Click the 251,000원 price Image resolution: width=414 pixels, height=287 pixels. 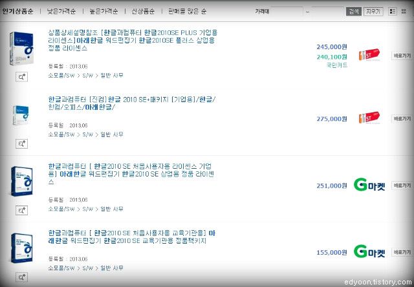(332, 186)
